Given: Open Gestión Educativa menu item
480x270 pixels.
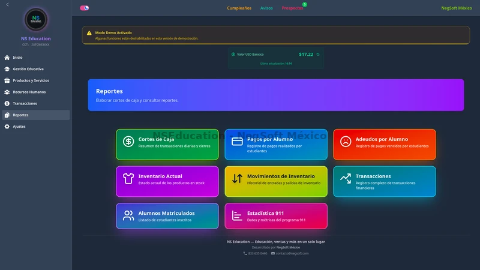Looking at the screenshot, I should coord(36,69).
